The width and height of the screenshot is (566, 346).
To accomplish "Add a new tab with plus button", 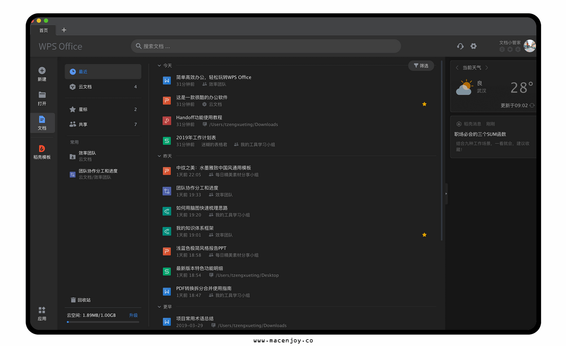I will (x=64, y=30).
